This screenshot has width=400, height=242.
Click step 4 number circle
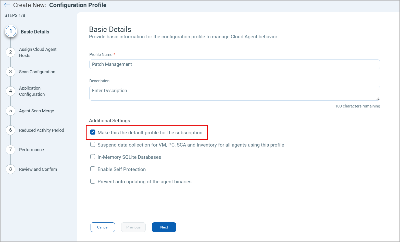(10, 91)
